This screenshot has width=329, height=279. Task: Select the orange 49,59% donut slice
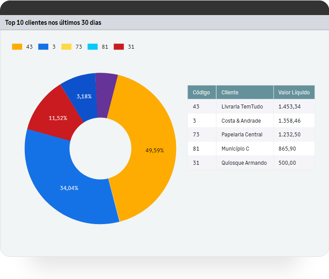151,151
